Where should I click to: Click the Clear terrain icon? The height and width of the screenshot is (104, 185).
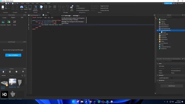pyautogui.click(x=14, y=22)
